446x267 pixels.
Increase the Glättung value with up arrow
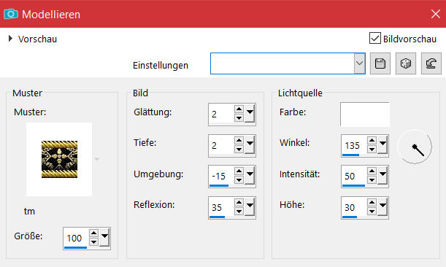click(239, 109)
